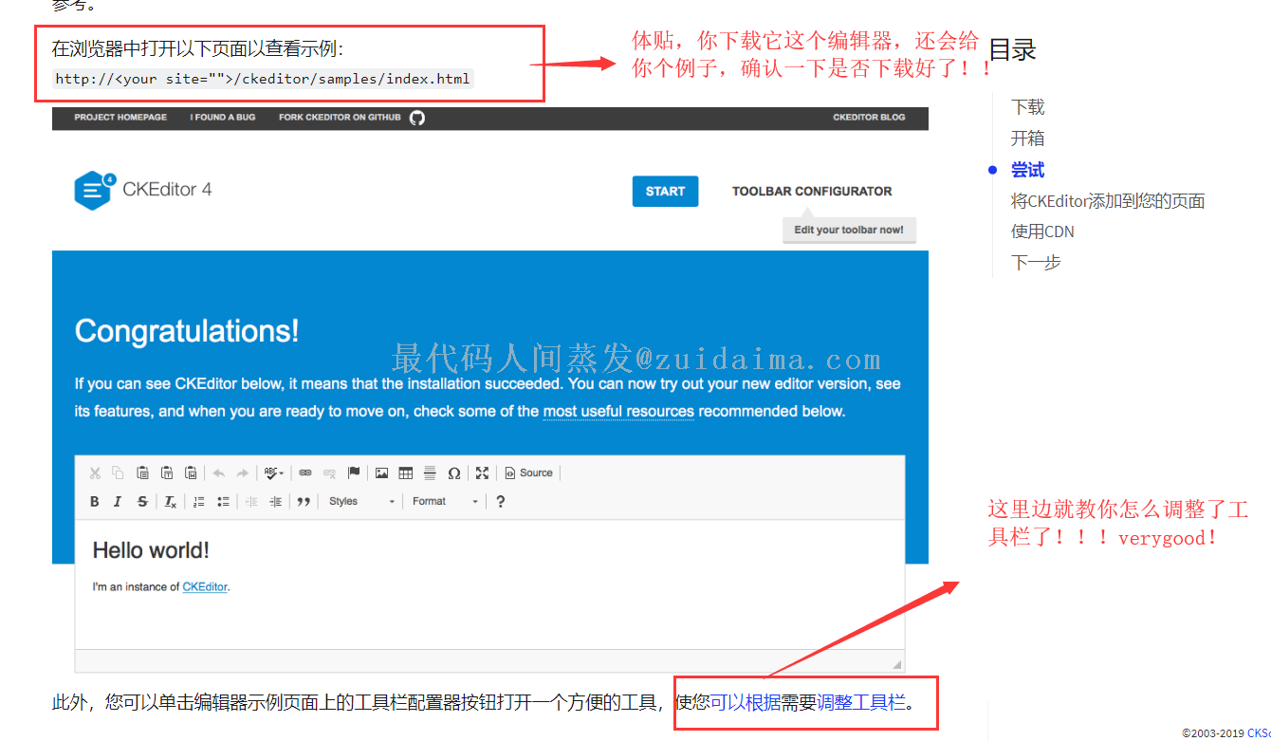Image resolution: width=1271 pixels, height=741 pixels.
Task: Click the blue START button
Action: coord(665,191)
